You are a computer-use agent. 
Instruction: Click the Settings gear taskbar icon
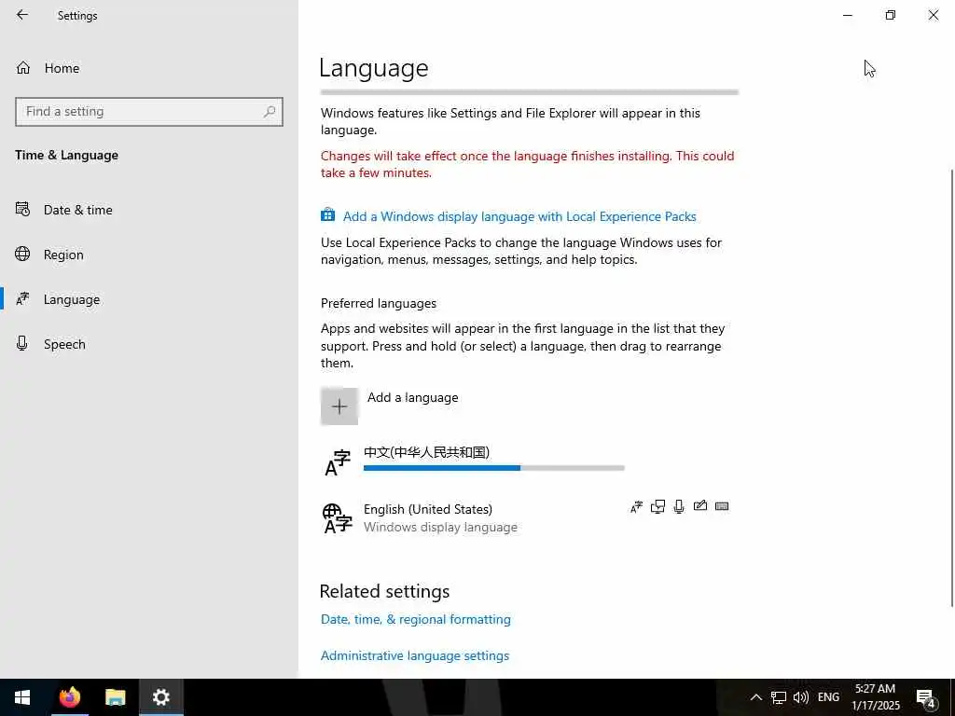pos(160,697)
